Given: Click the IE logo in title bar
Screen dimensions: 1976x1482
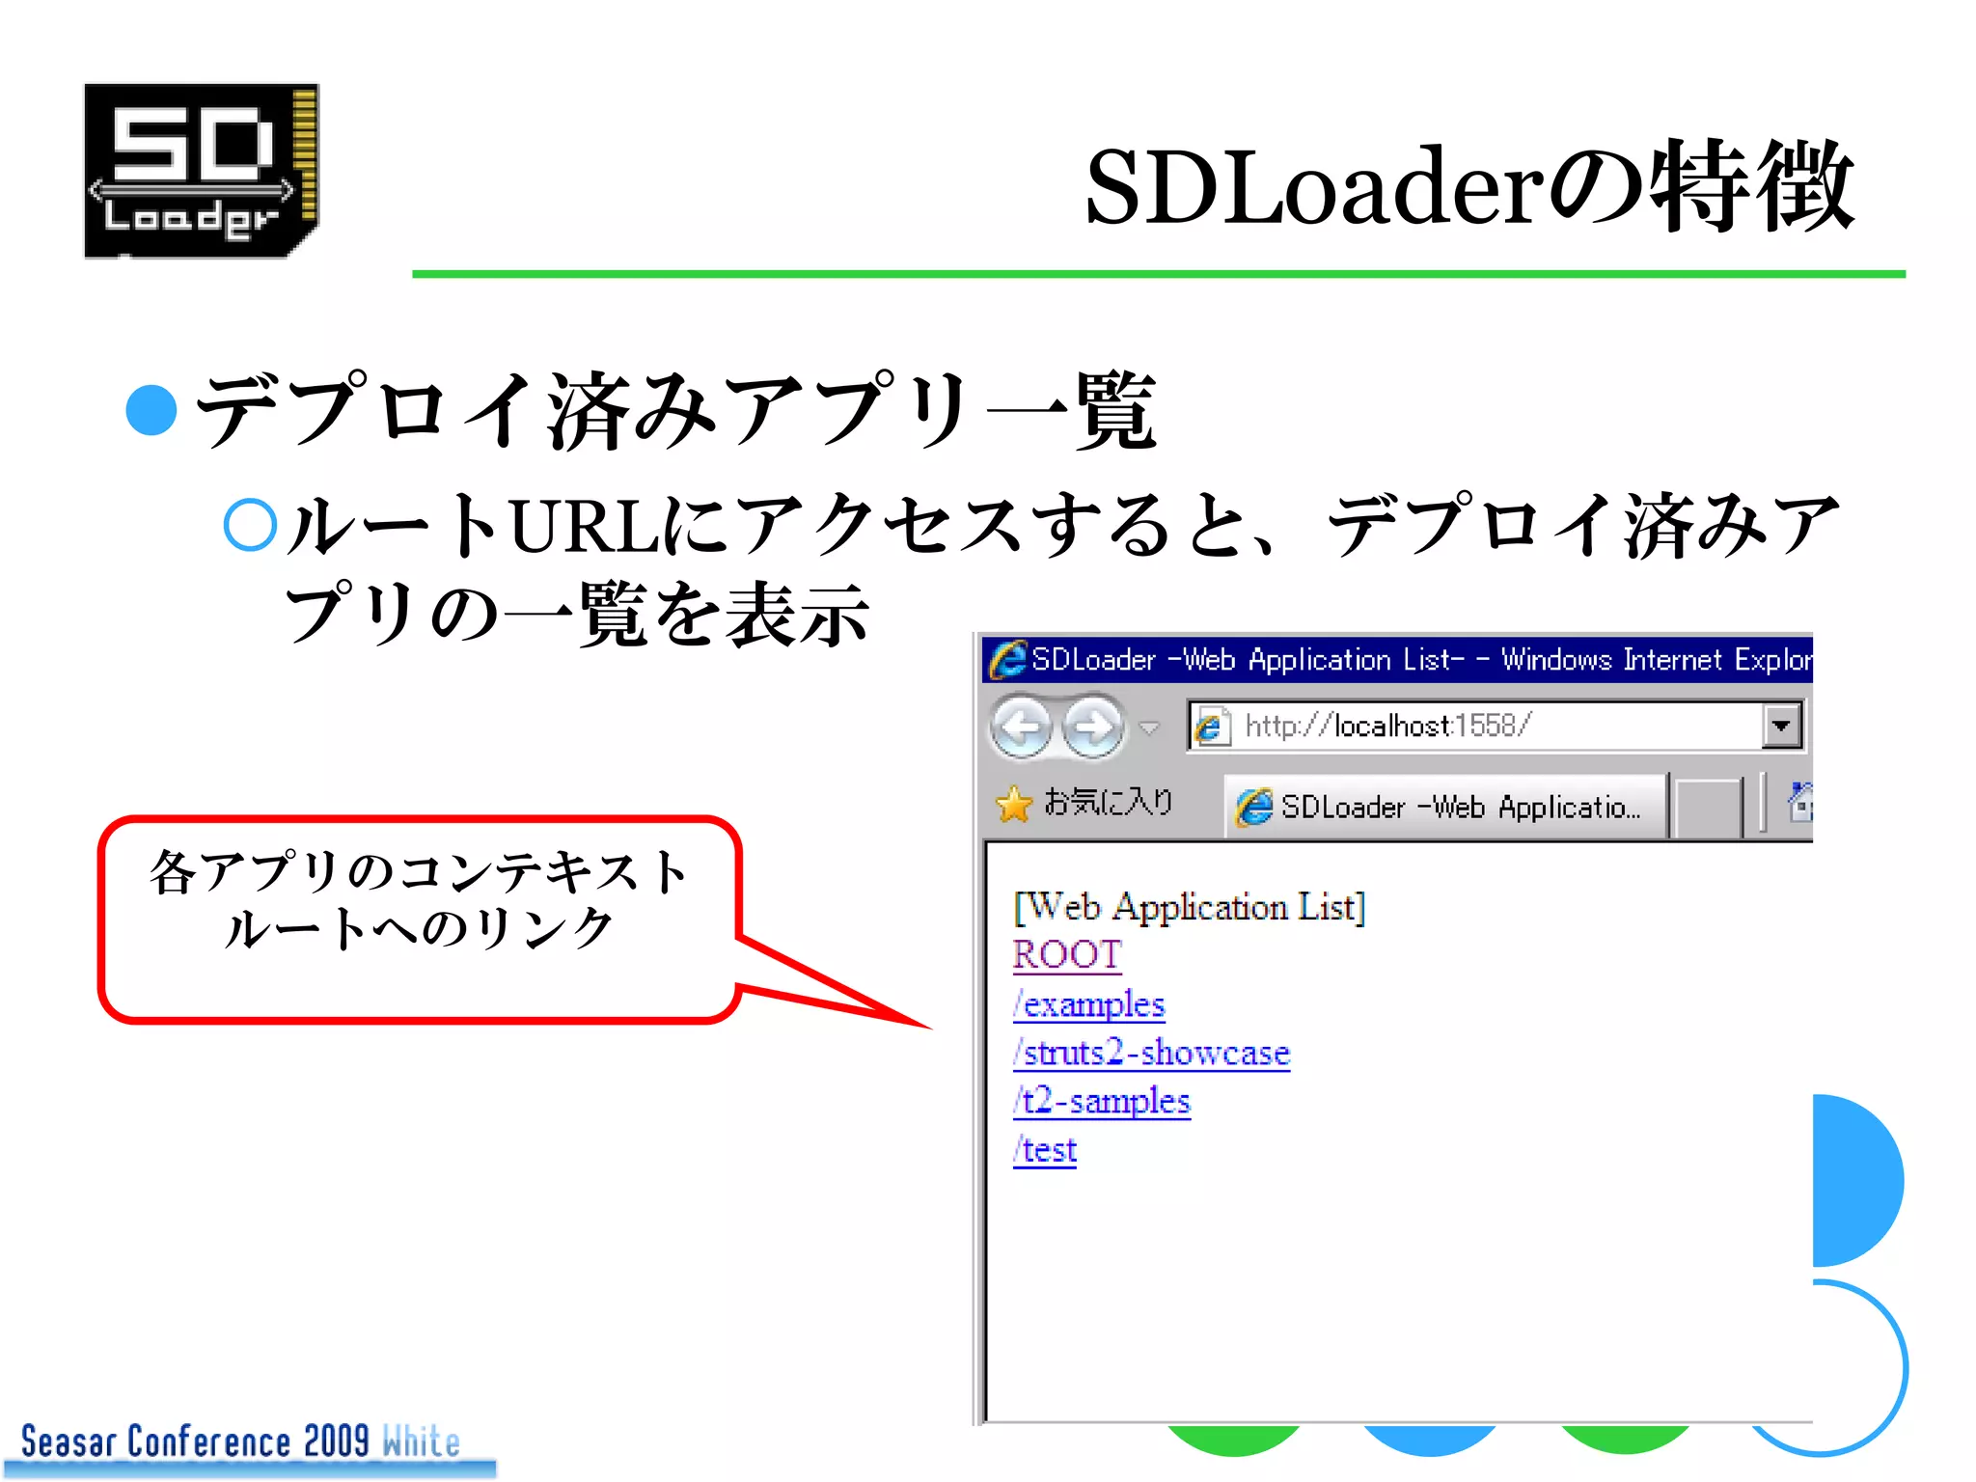Looking at the screenshot, I should tap(1008, 659).
